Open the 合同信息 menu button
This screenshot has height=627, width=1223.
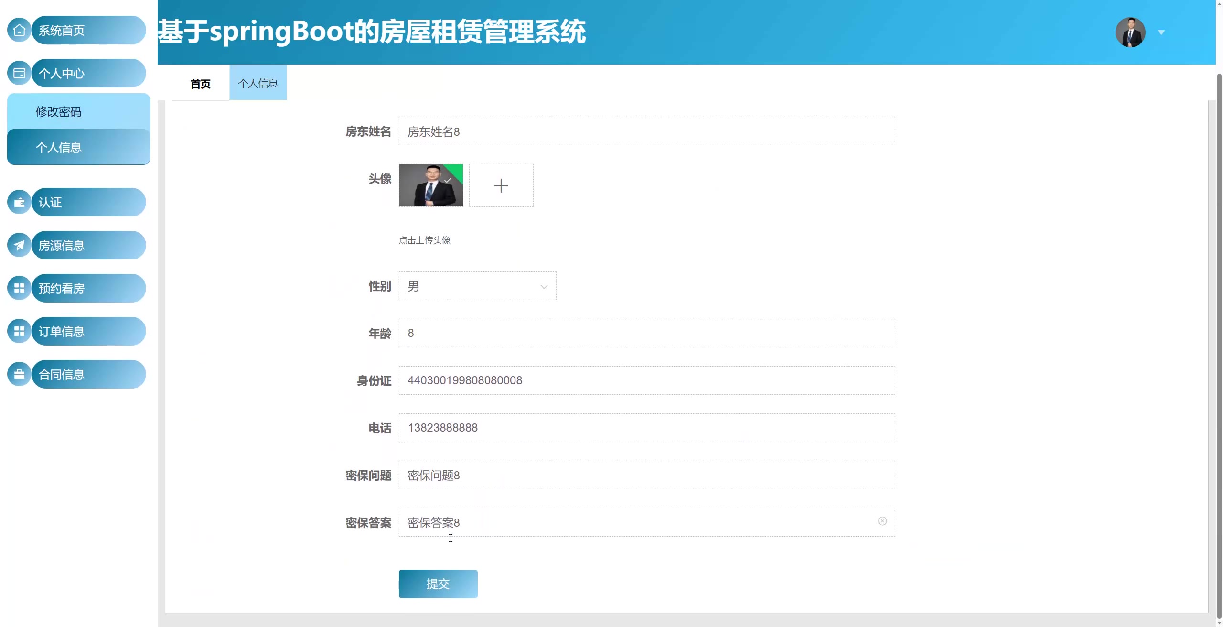(88, 374)
